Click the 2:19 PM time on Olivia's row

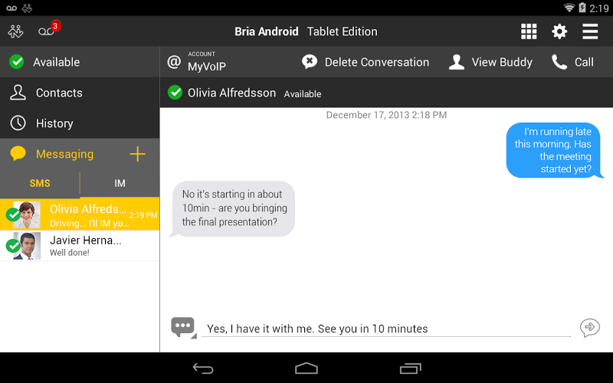[143, 215]
